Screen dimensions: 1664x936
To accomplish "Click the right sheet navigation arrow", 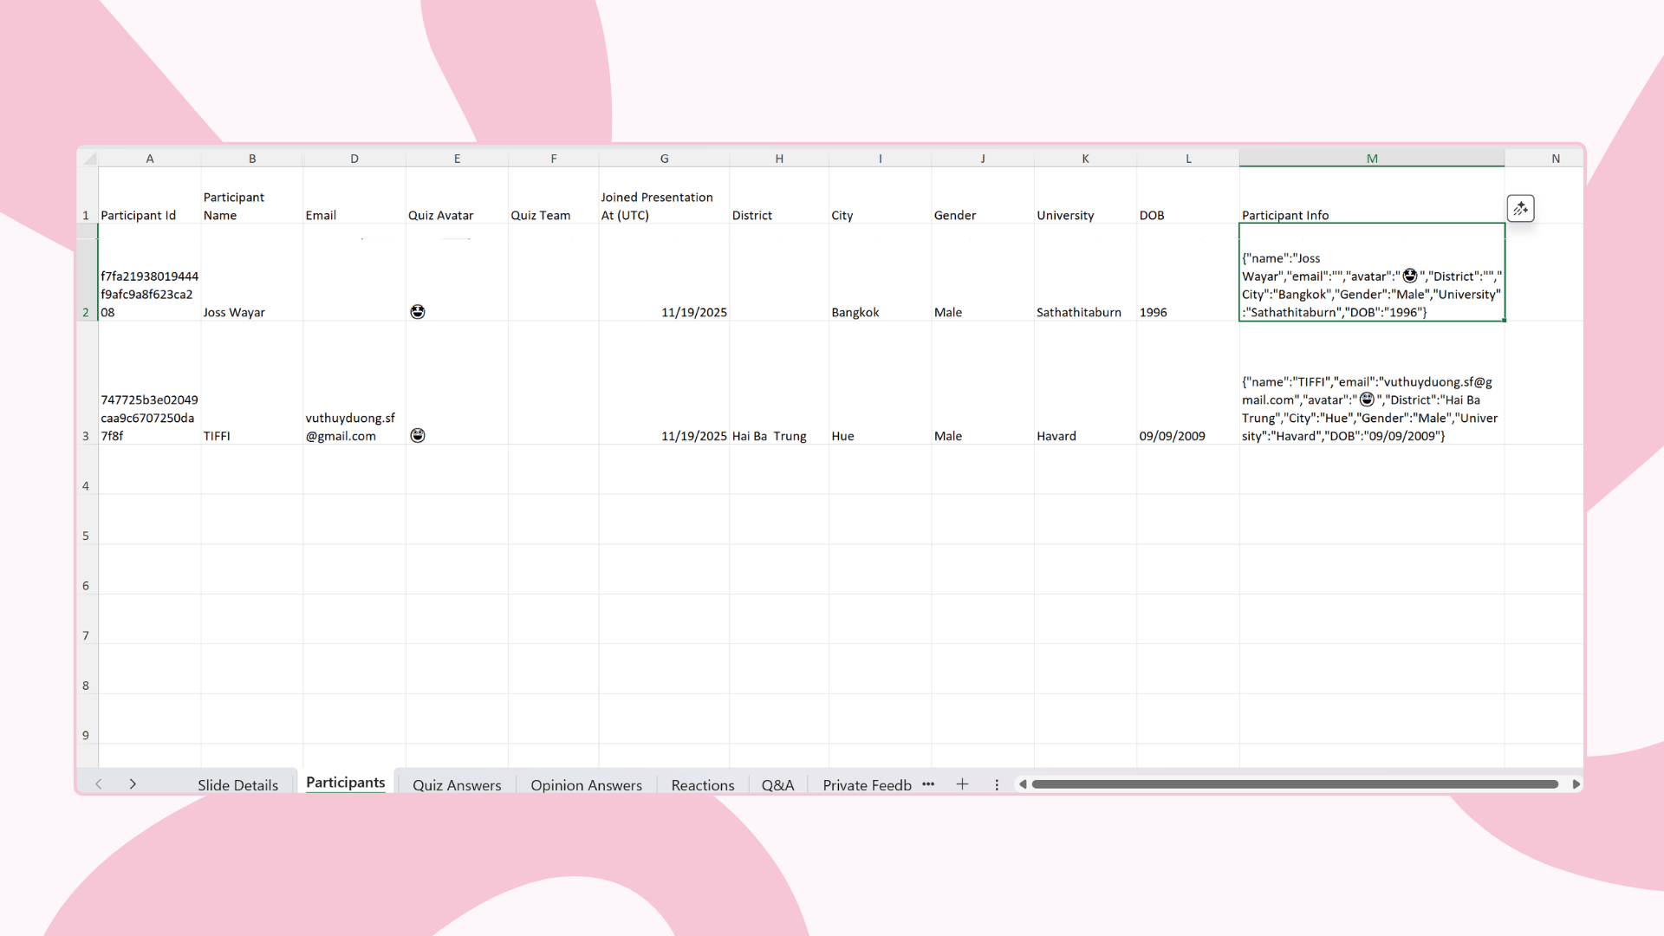I will tap(133, 783).
